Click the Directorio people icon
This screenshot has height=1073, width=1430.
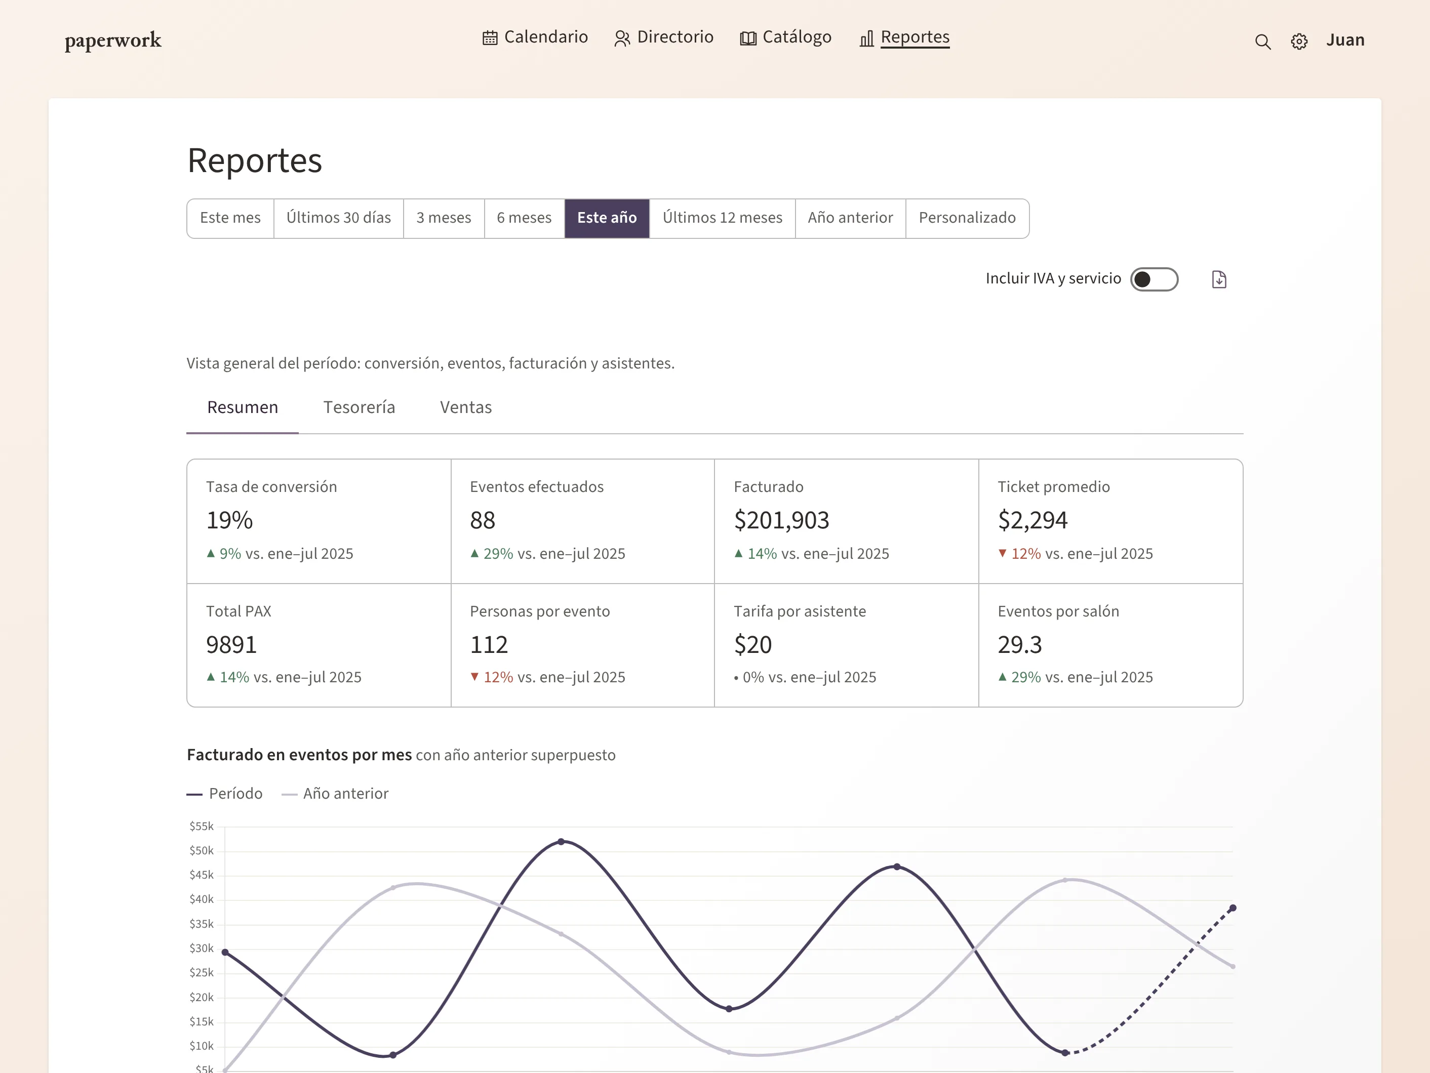pyautogui.click(x=622, y=38)
